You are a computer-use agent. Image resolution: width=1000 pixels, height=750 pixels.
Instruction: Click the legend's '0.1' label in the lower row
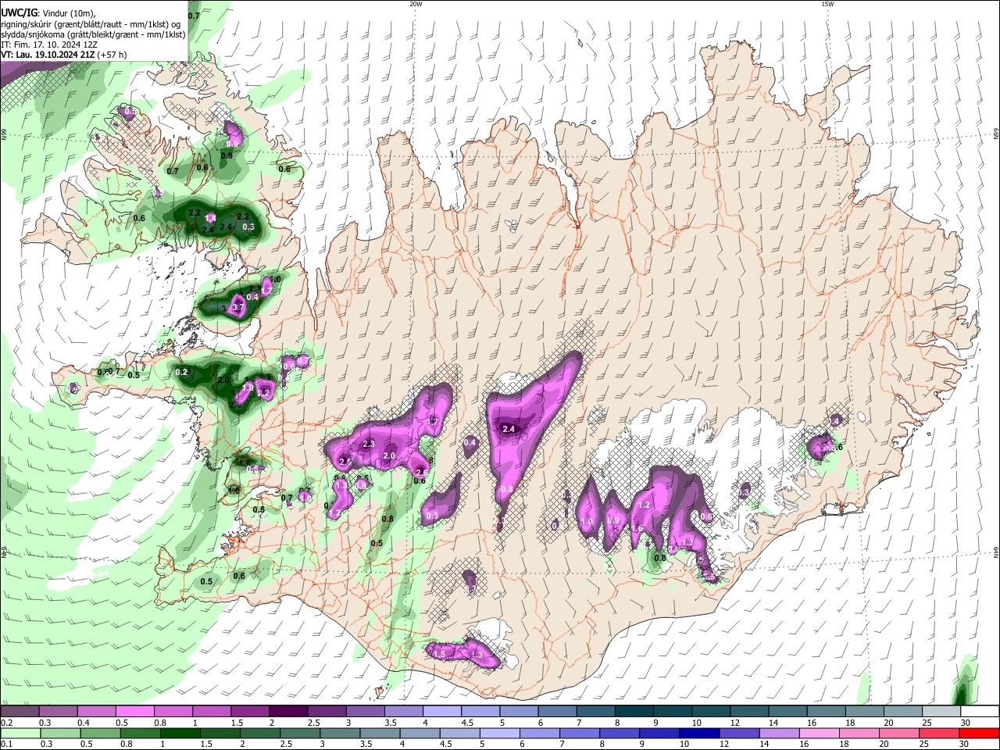click(x=5, y=744)
